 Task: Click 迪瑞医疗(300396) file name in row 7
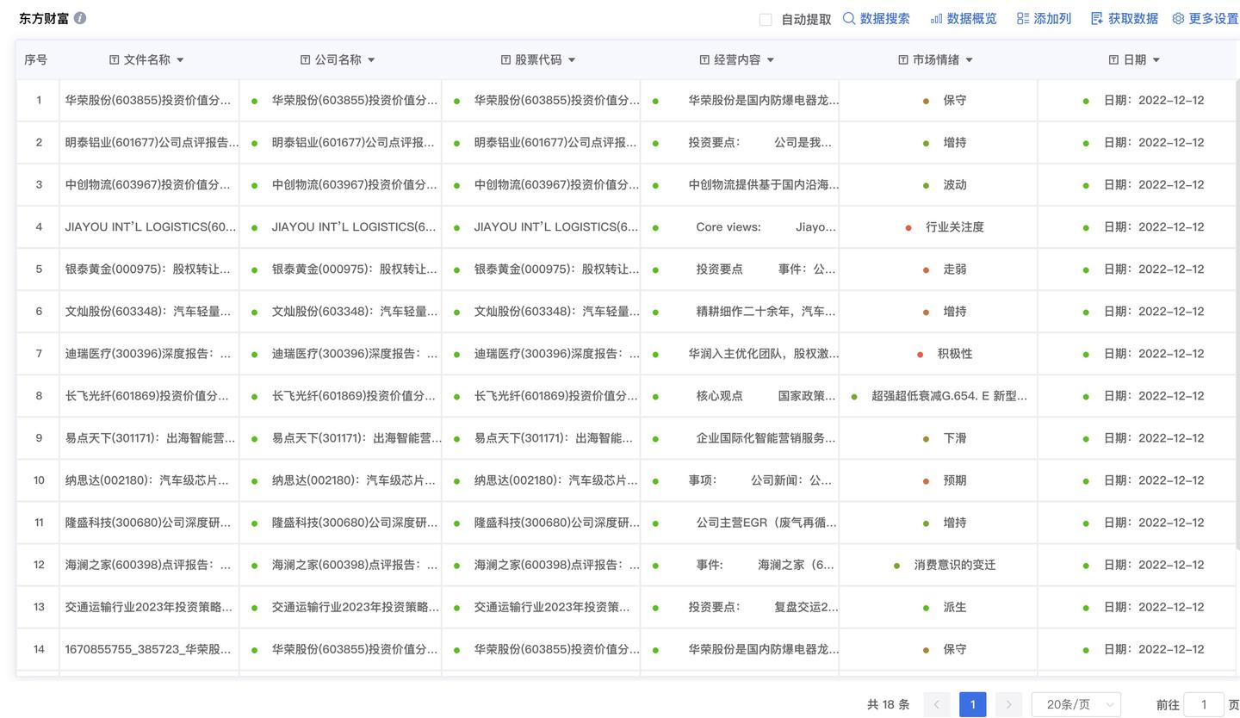(148, 353)
